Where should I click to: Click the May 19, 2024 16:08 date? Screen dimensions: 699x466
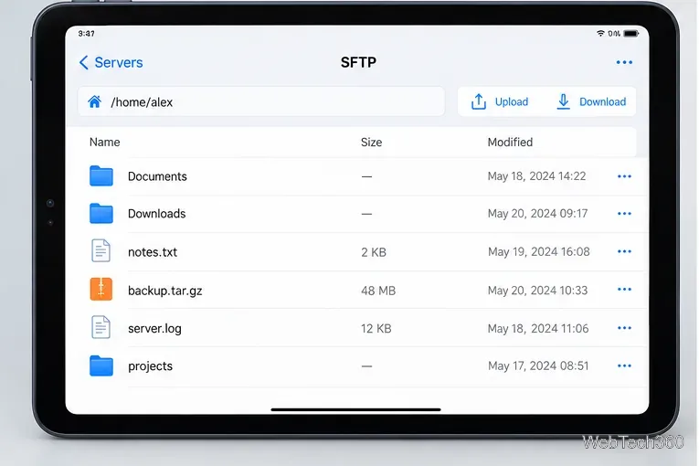click(x=538, y=252)
